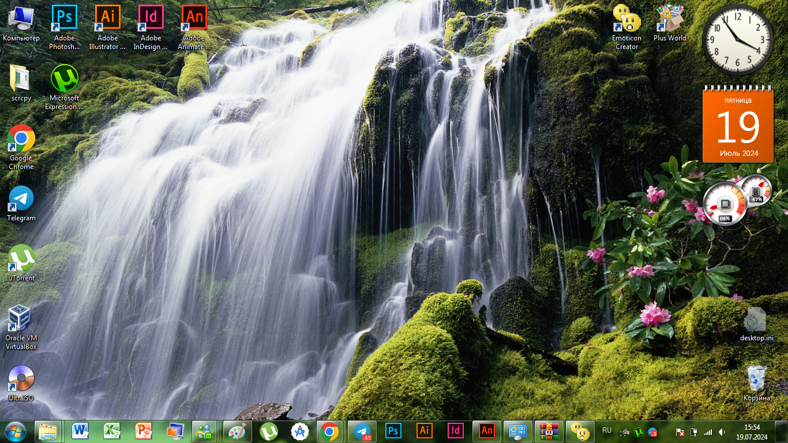
Task: Open Adobe Photoshop desktop shortcut
Action: coord(65,17)
